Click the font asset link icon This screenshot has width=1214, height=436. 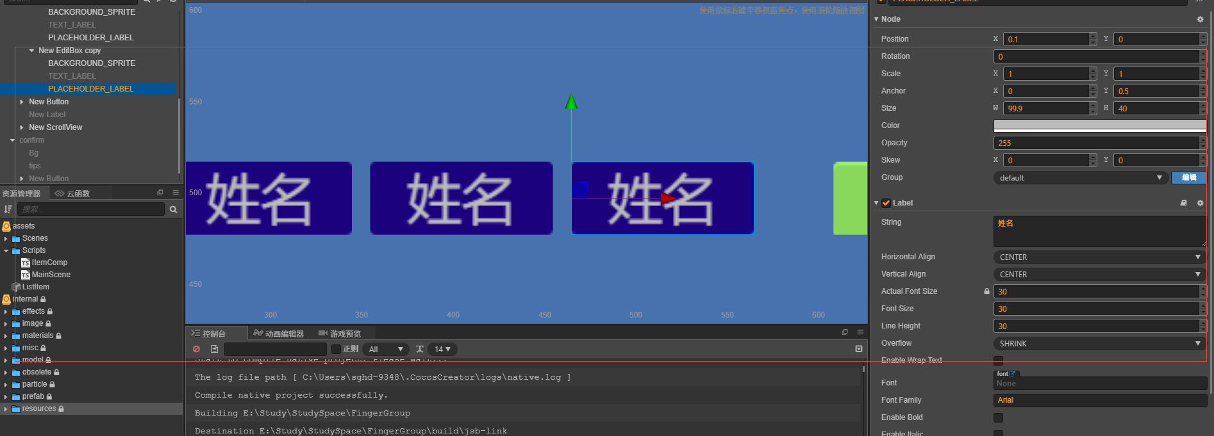(x=1012, y=374)
